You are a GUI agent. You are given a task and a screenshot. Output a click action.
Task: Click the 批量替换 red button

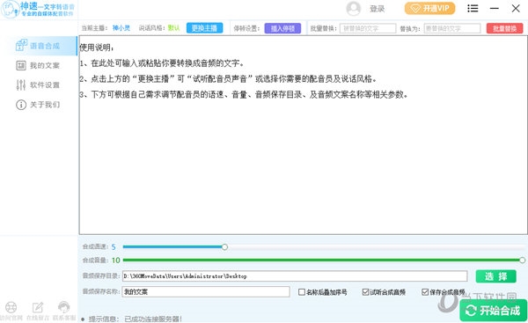click(x=504, y=28)
